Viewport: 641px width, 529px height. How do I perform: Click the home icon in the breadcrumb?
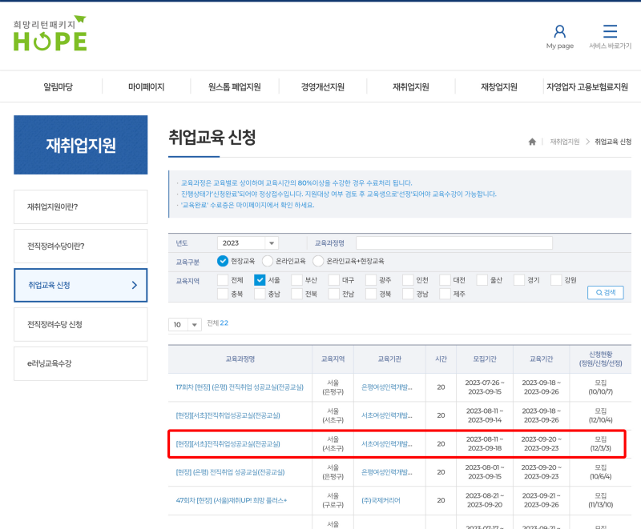coord(532,141)
